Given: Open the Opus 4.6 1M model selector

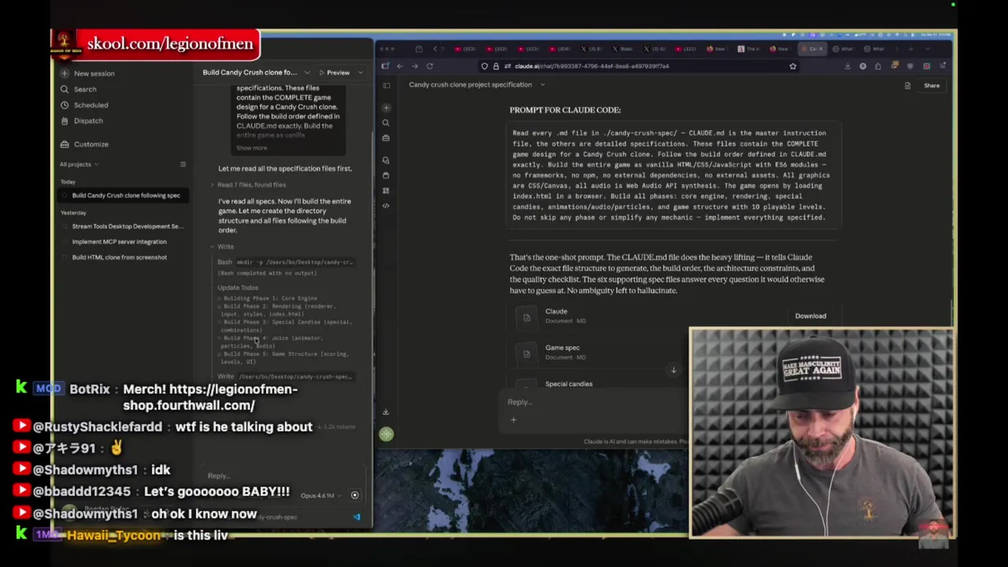Looking at the screenshot, I should click(321, 495).
